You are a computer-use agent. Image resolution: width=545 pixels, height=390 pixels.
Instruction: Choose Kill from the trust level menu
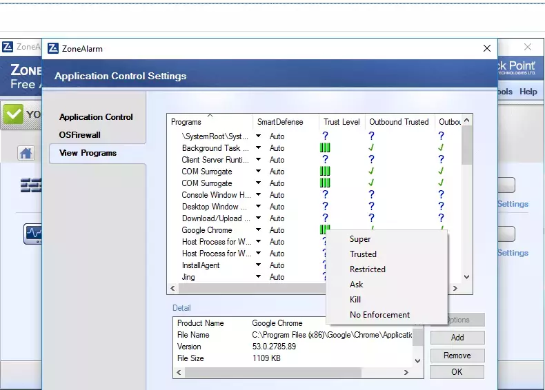click(386, 299)
